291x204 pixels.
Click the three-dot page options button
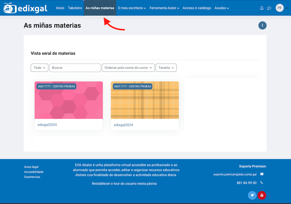click(x=262, y=25)
